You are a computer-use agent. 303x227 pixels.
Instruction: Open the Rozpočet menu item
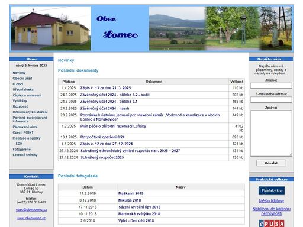[20, 106]
